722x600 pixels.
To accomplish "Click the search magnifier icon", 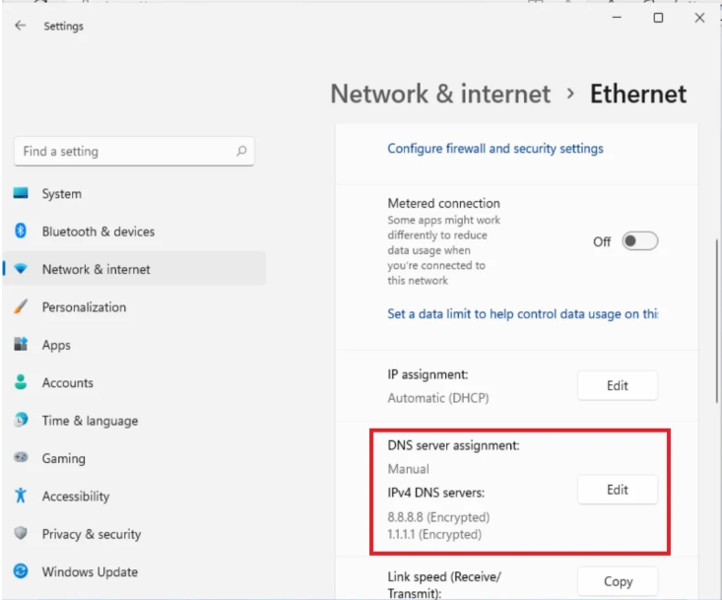I will pyautogui.click(x=241, y=152).
